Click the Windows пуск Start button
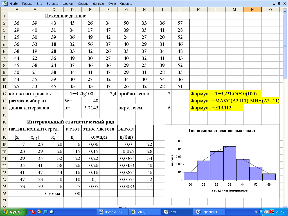The image size is (288, 216). click(13, 212)
